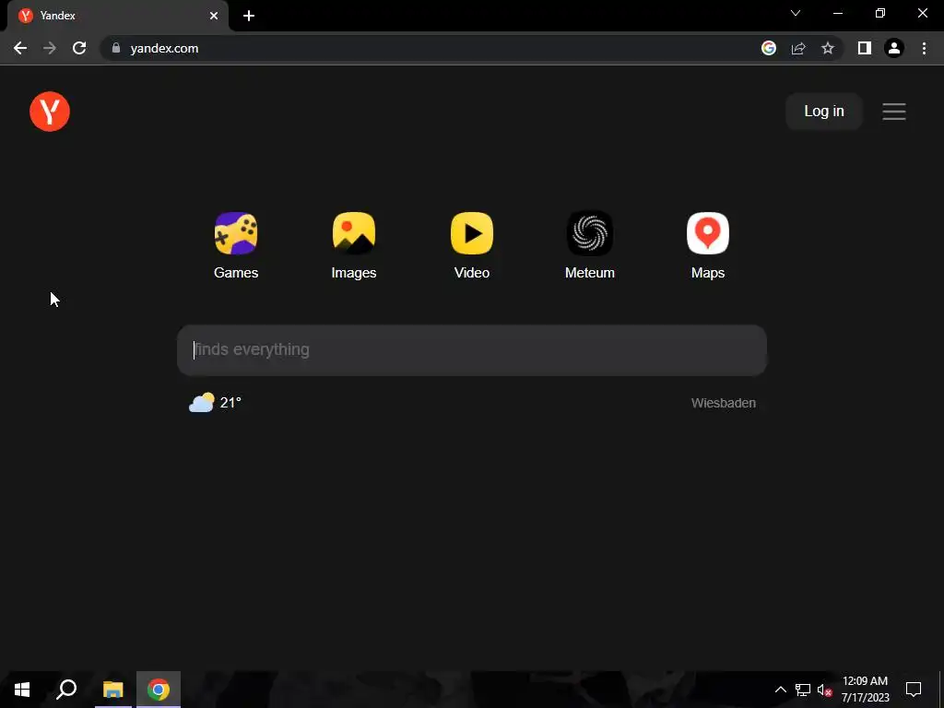Screen dimensions: 944x708
Task: View site information via the lock icon
Action: 116,48
